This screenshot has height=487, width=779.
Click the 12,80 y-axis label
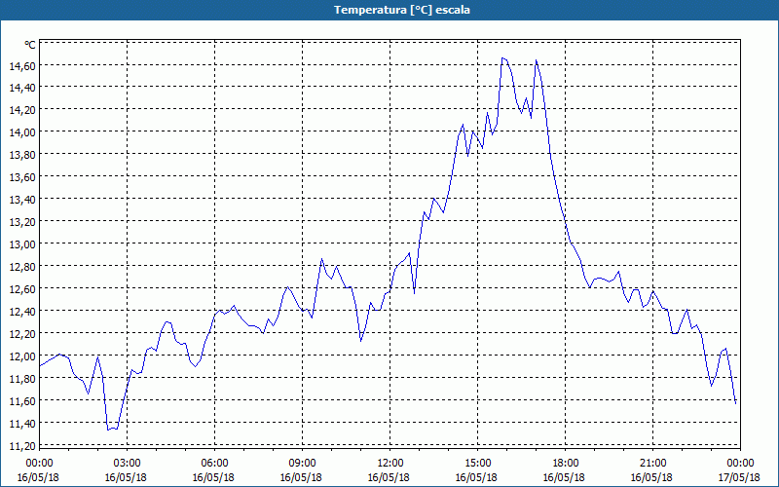[22, 266]
